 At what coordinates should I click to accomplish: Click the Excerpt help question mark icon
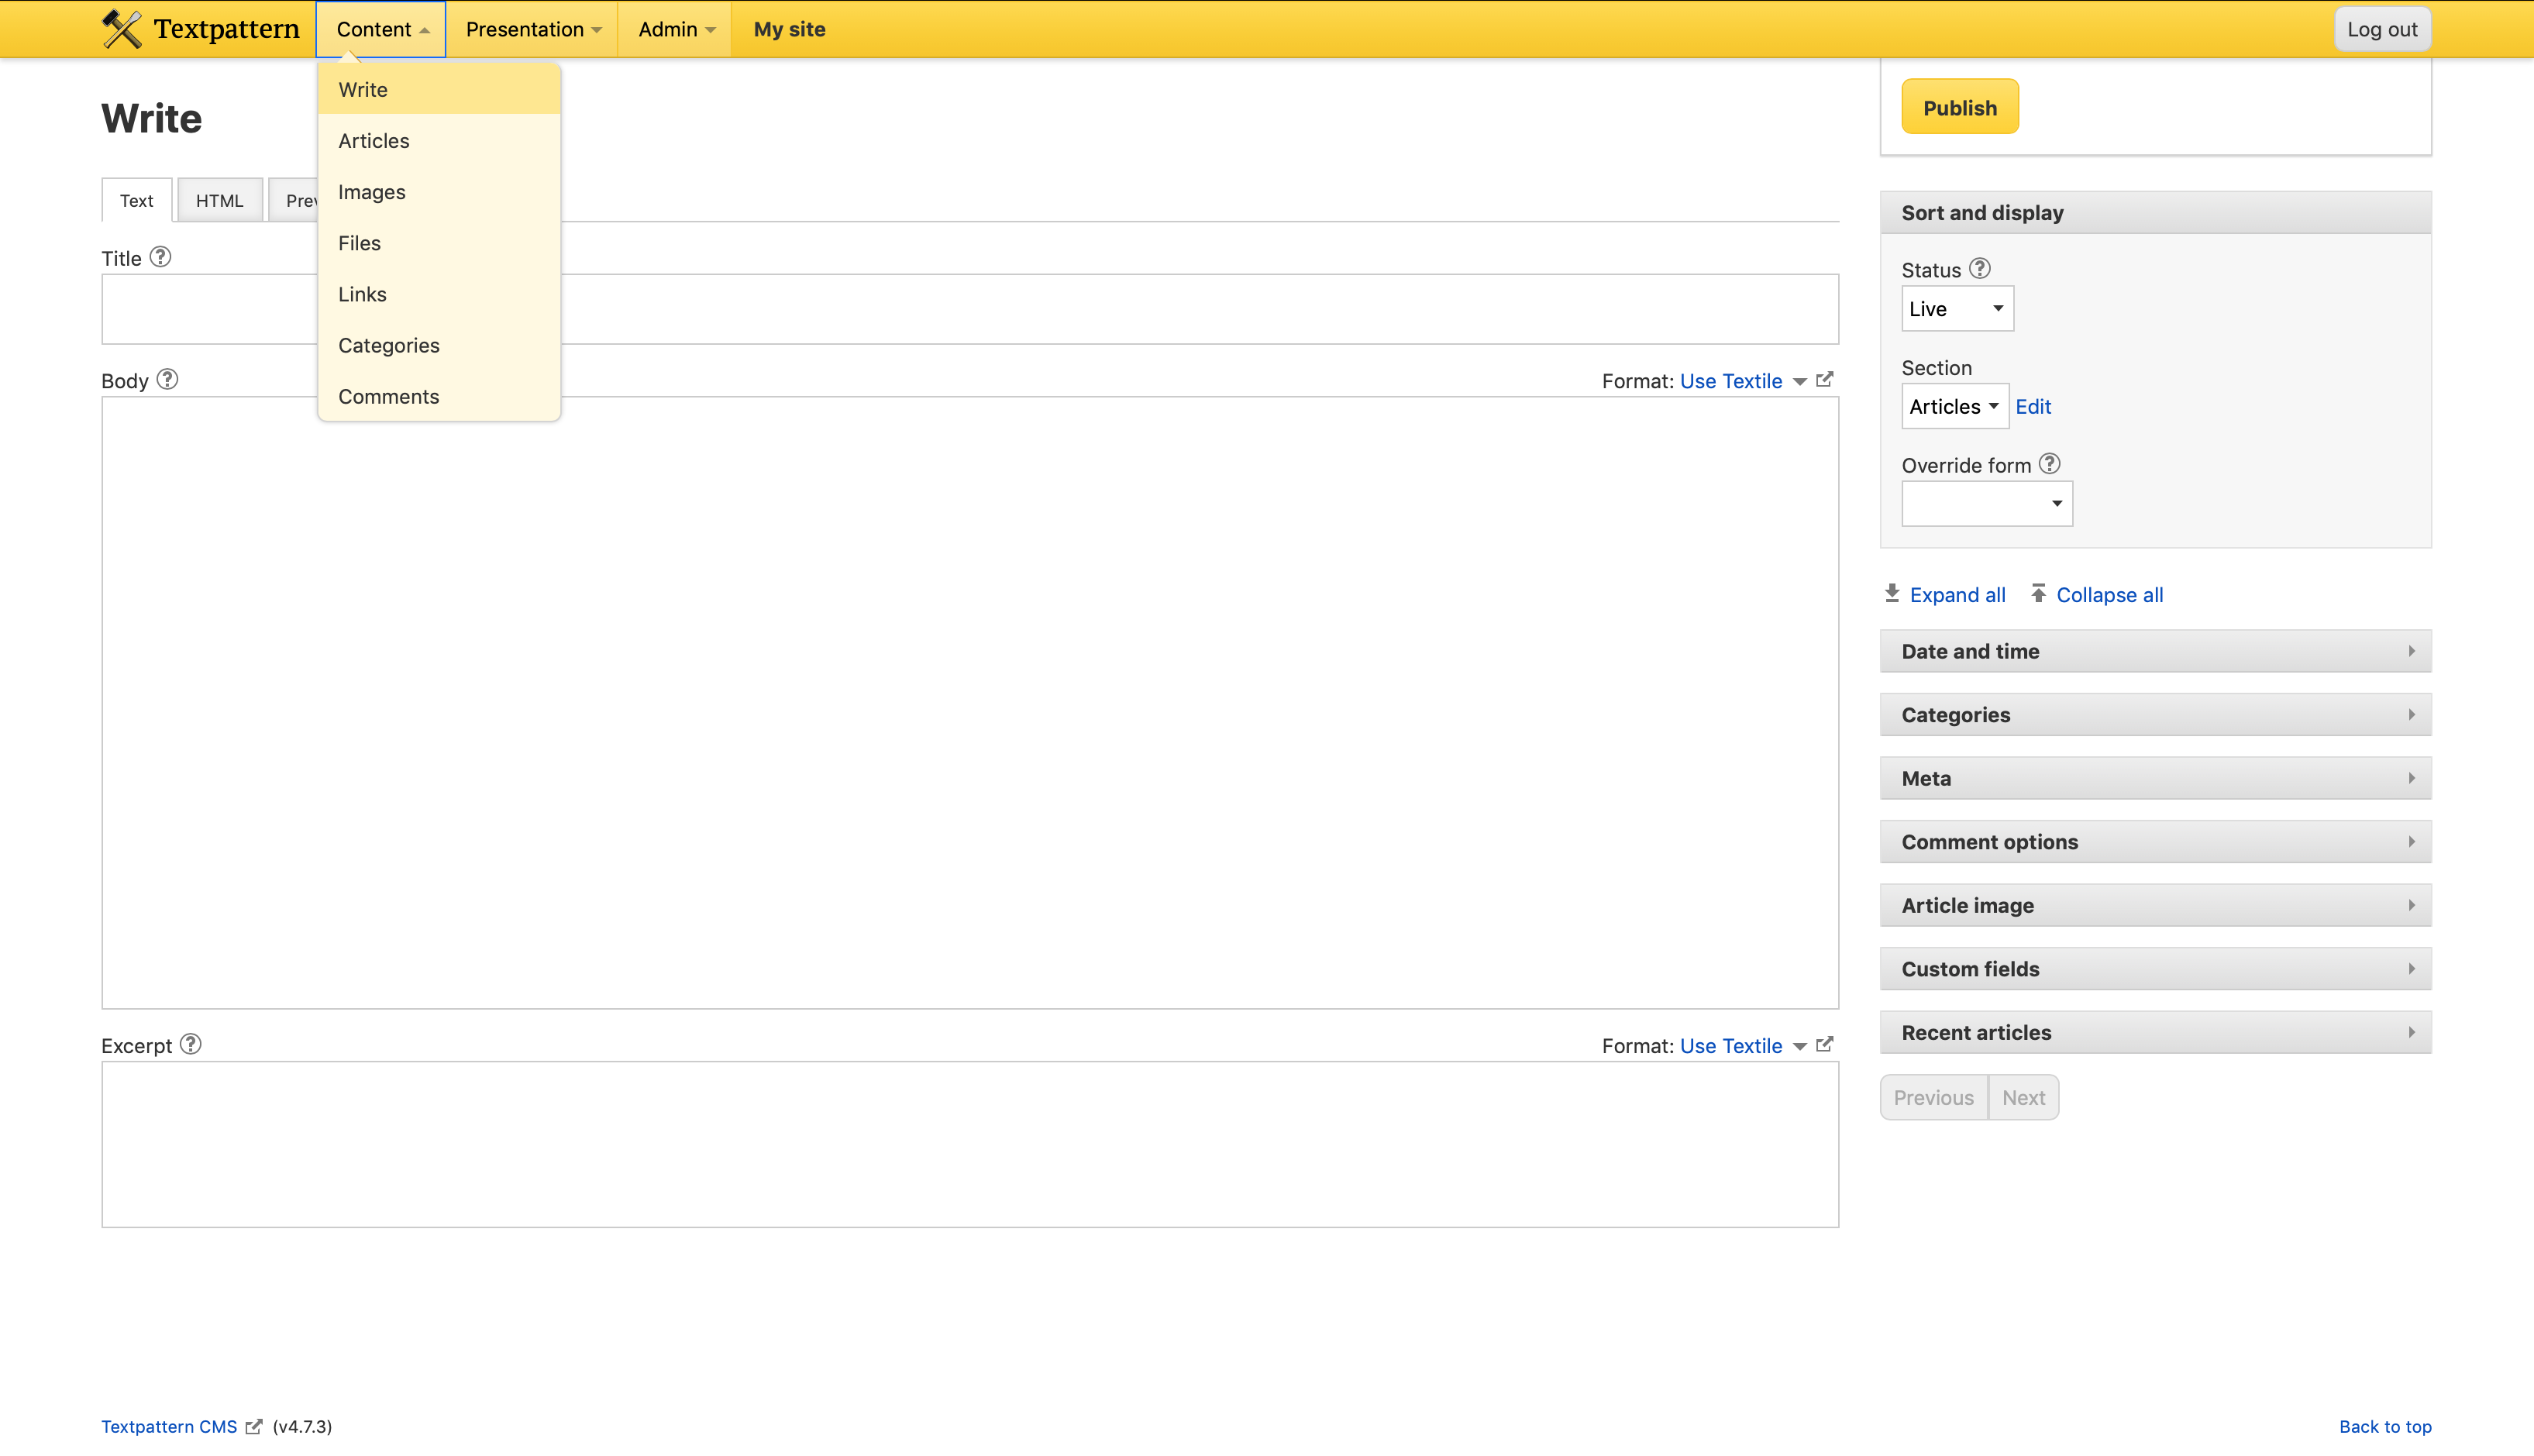(190, 1044)
